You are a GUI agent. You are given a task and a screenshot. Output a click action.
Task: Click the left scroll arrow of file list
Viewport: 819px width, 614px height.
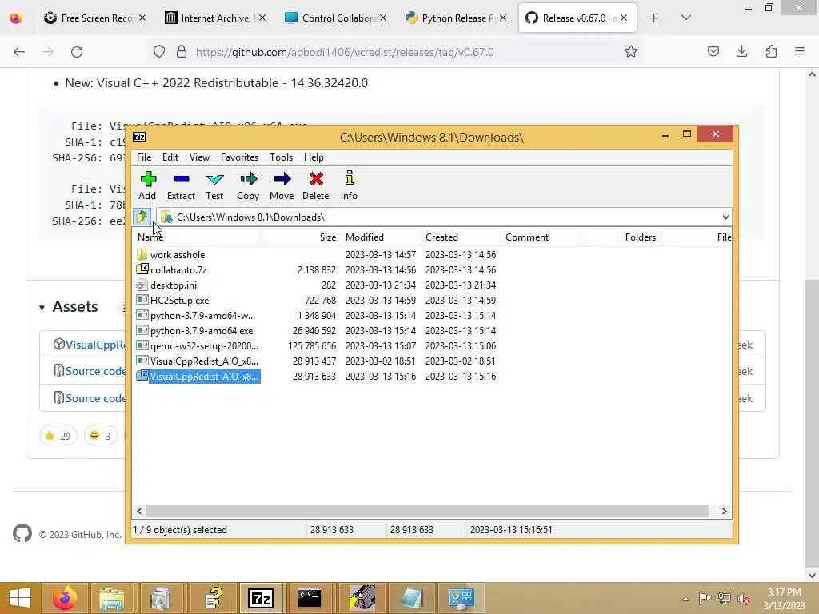(x=139, y=511)
